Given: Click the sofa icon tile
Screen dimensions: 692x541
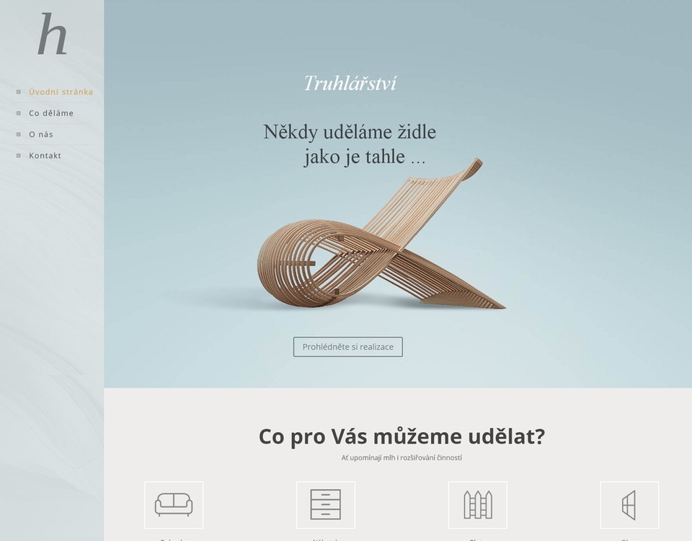Looking at the screenshot, I should [174, 505].
